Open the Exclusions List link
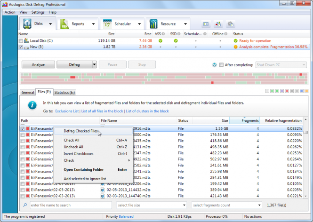Screen dimensions: 313x222 tap(67, 111)
